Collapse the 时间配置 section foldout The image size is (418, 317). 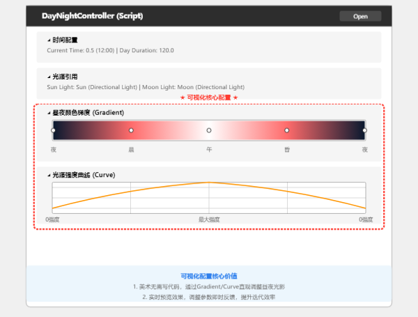[49, 40]
